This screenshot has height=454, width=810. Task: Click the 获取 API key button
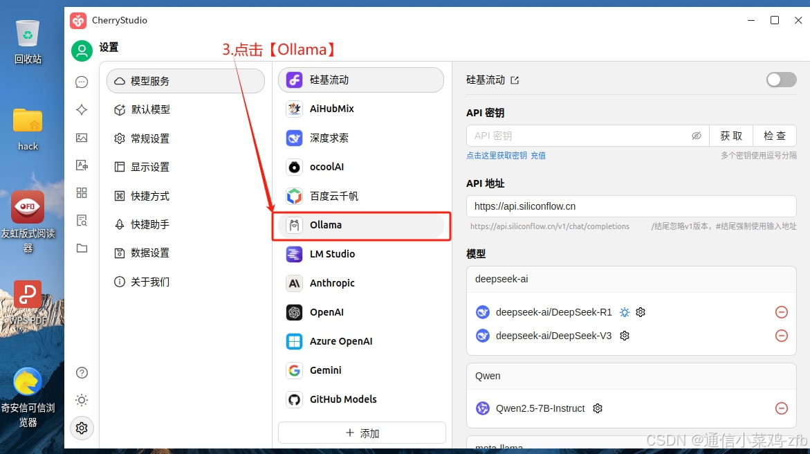pyautogui.click(x=731, y=136)
